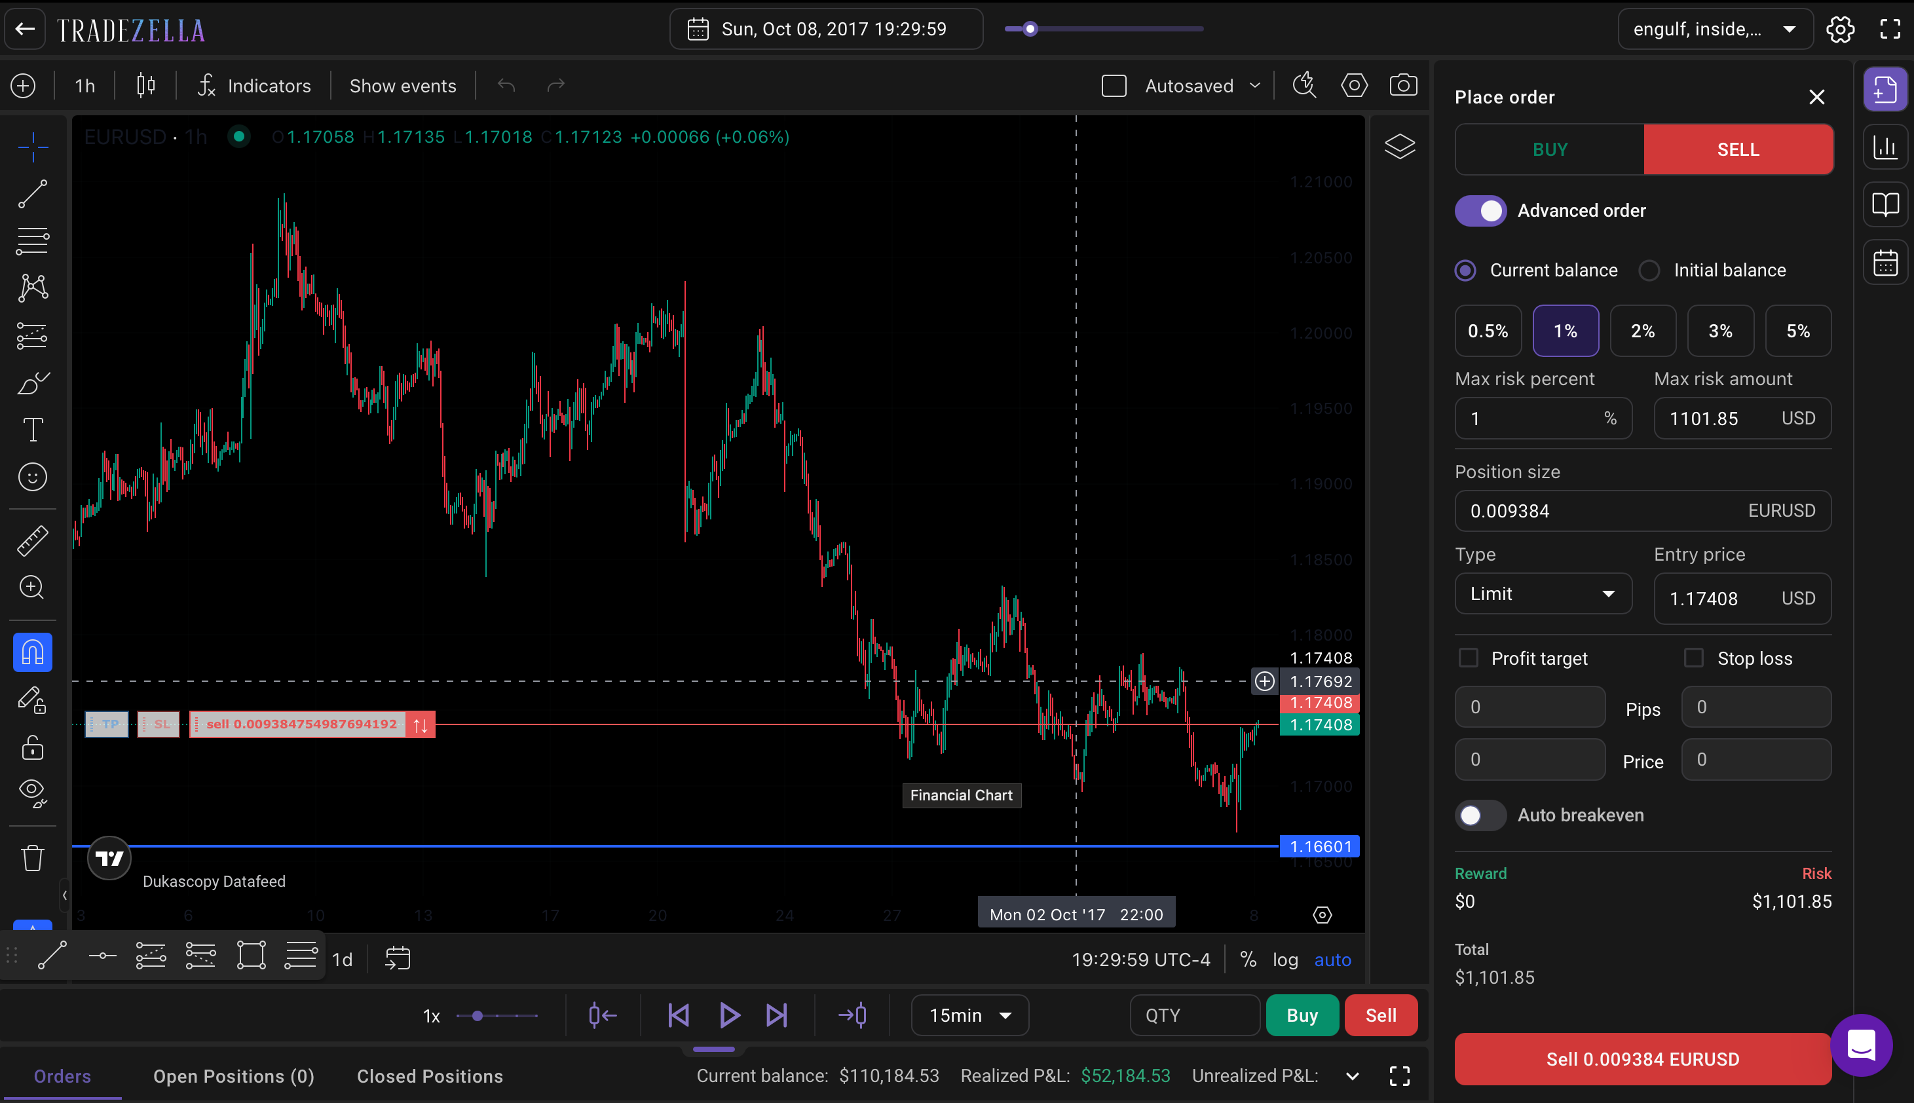The width and height of the screenshot is (1914, 1103).
Task: Open the Open Positions (0) tab
Action: (233, 1075)
